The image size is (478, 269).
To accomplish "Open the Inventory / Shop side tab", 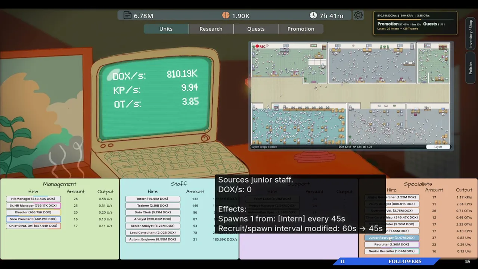I will click(471, 33).
